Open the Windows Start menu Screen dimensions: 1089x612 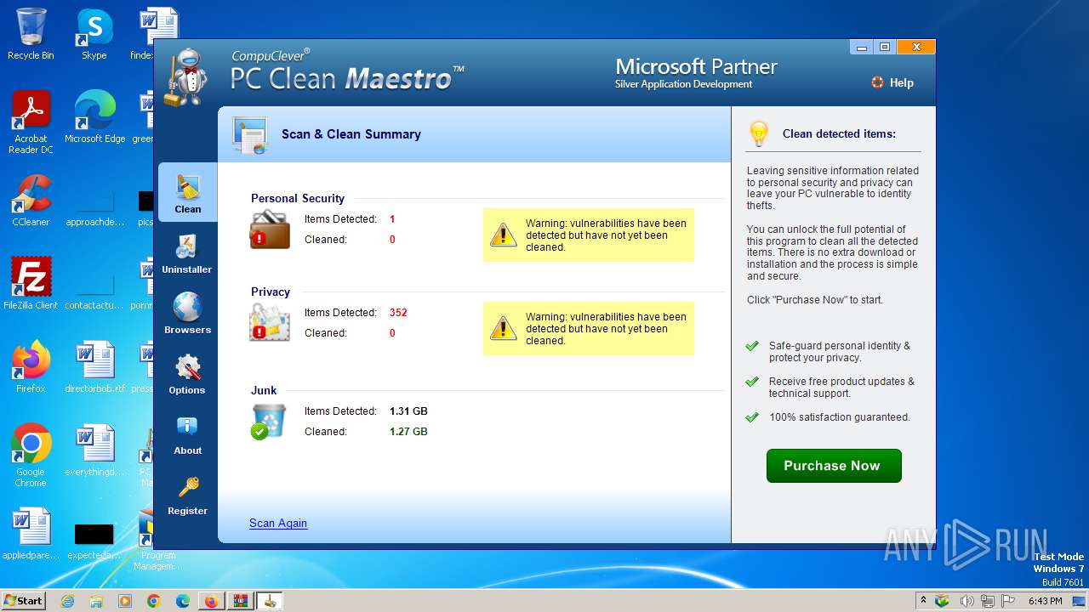tap(24, 600)
